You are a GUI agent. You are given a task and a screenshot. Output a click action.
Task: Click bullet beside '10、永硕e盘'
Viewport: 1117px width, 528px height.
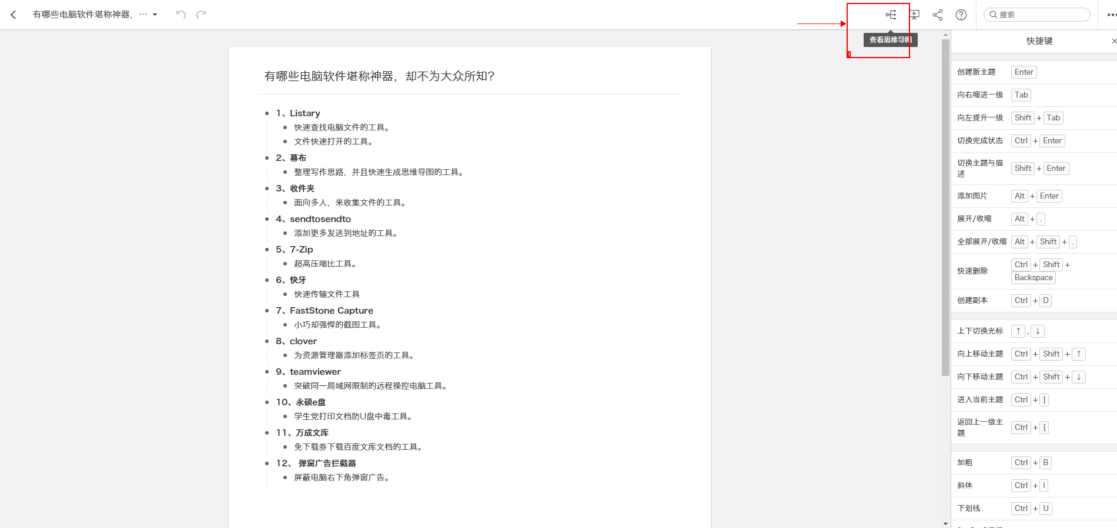pyautogui.click(x=267, y=402)
